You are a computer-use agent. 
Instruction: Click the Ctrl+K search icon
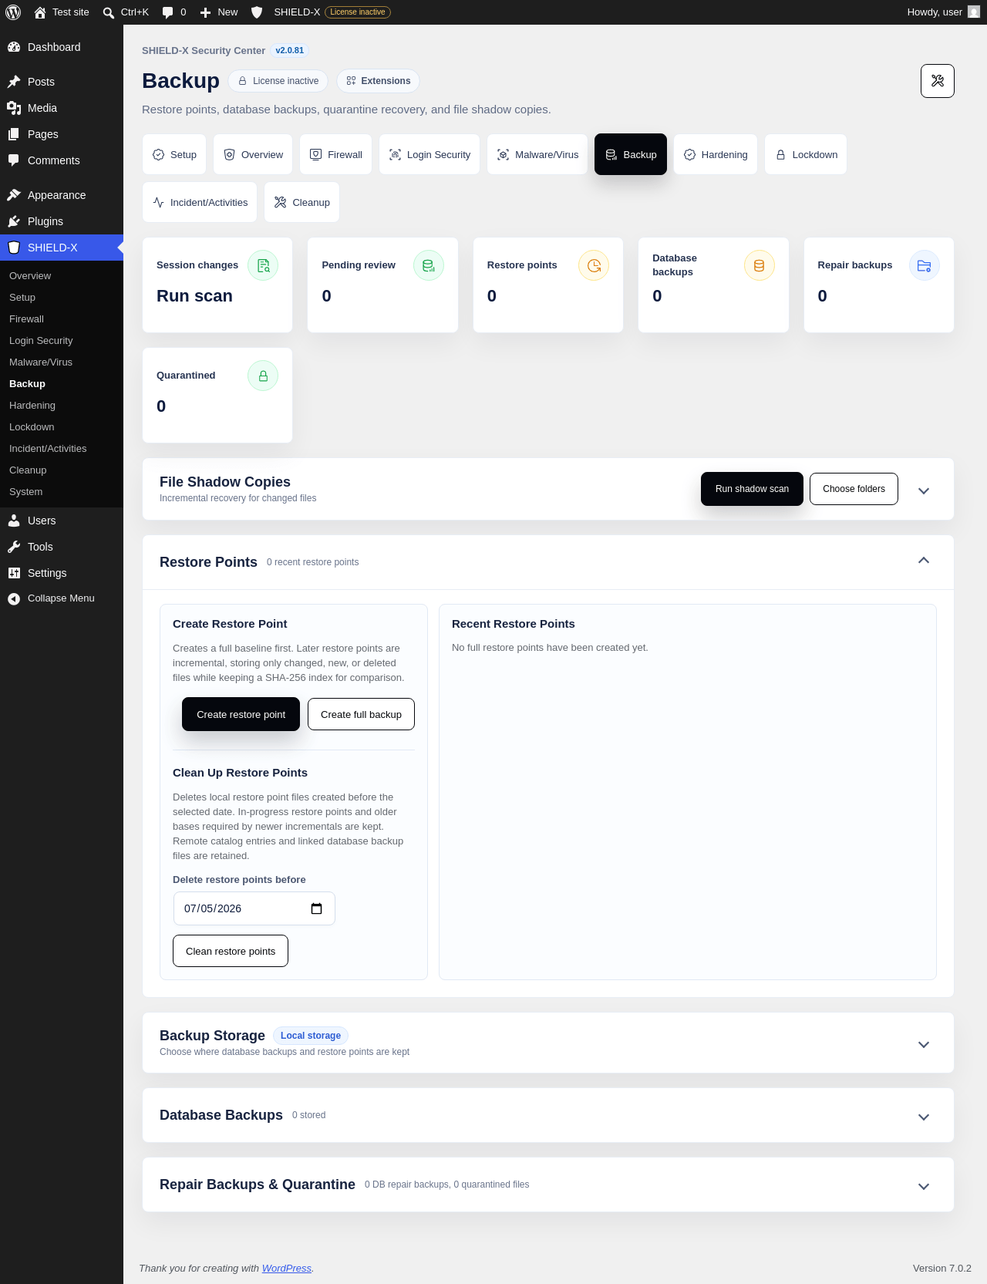tap(109, 12)
